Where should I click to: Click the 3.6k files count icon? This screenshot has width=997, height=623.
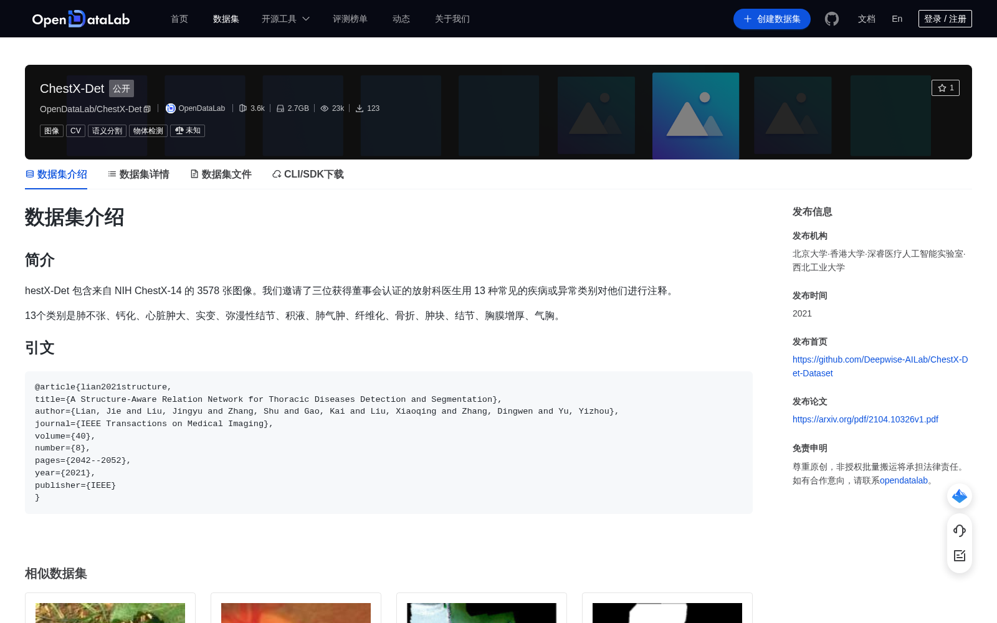pos(243,108)
